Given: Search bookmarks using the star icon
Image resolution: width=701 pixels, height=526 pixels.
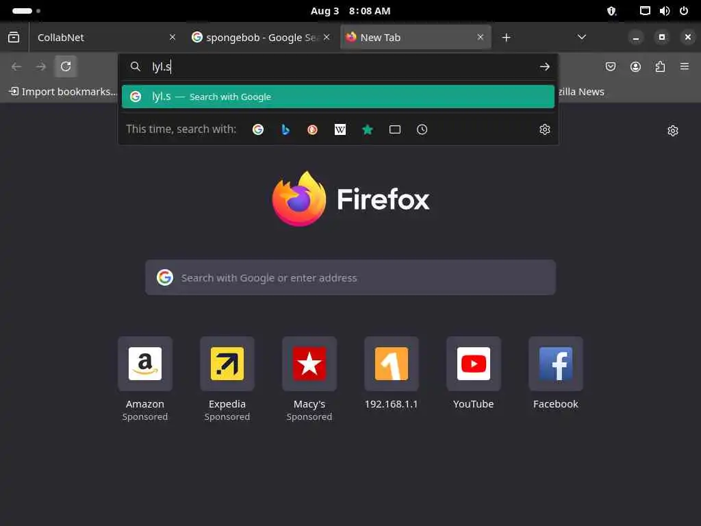Looking at the screenshot, I should click(x=368, y=129).
